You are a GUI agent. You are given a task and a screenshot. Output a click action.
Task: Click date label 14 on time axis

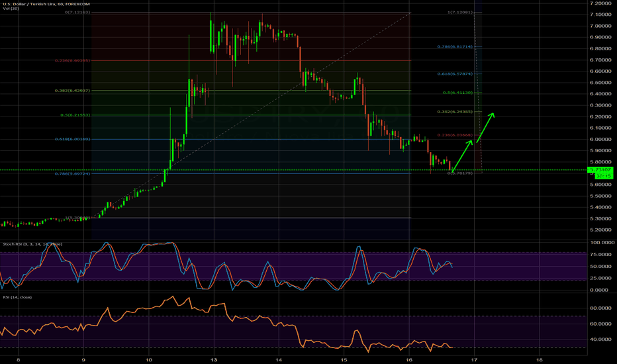coord(279,359)
